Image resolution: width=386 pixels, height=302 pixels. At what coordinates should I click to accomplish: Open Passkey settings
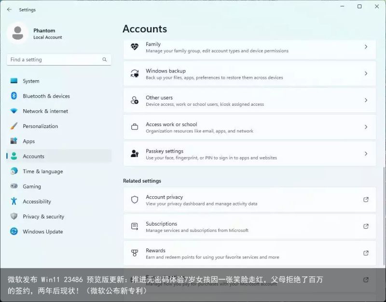click(249, 154)
